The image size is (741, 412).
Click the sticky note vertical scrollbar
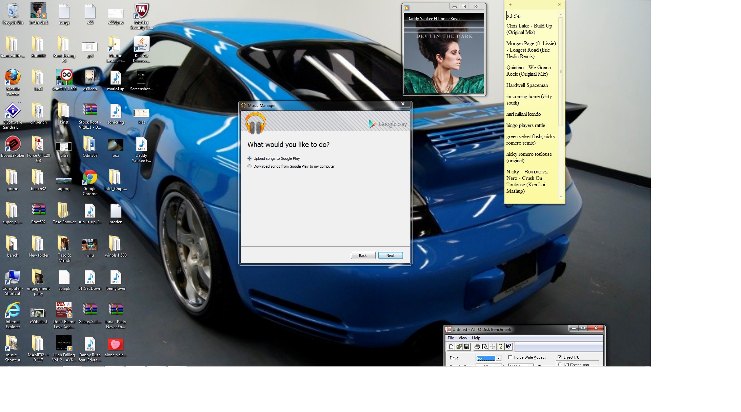pyautogui.click(x=561, y=71)
